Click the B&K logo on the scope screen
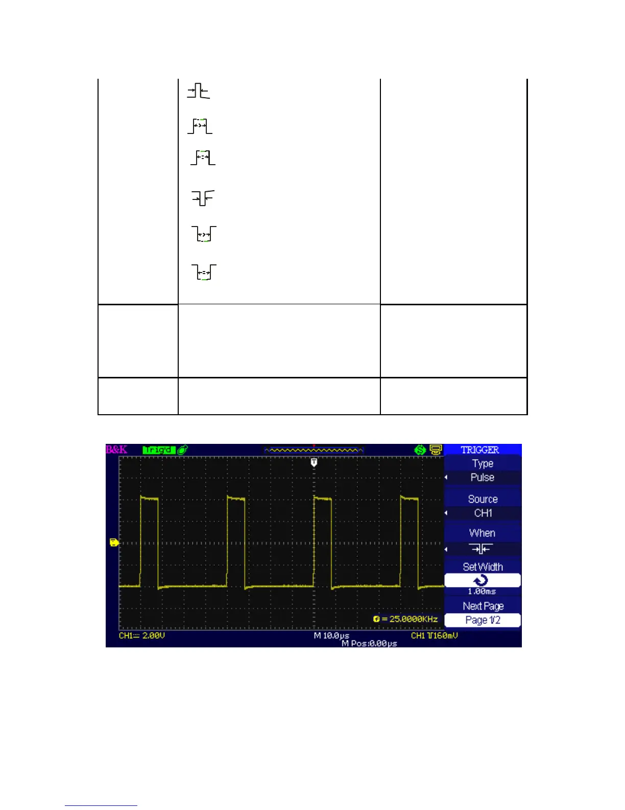 pos(116,450)
